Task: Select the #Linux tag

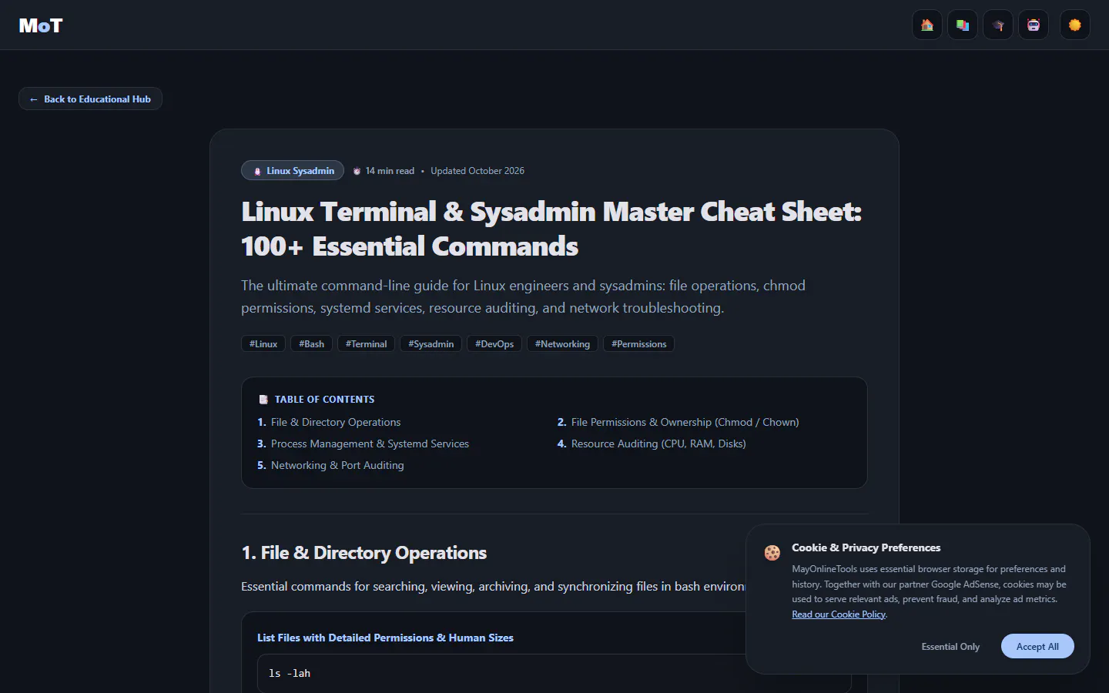Action: click(263, 344)
